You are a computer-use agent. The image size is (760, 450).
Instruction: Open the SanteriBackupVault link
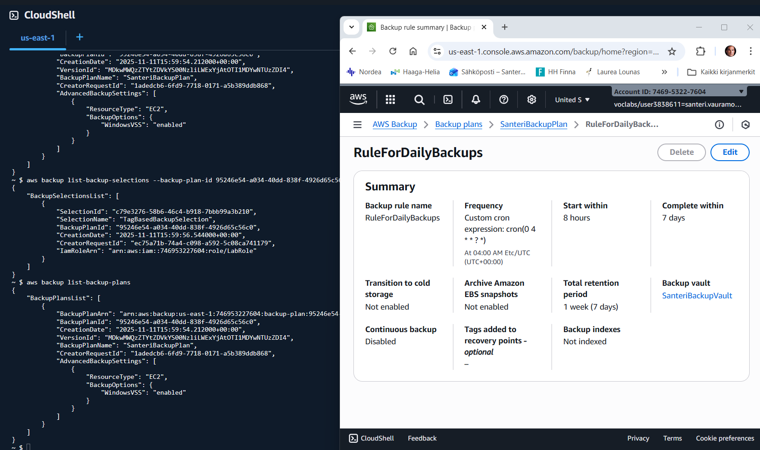pos(697,296)
